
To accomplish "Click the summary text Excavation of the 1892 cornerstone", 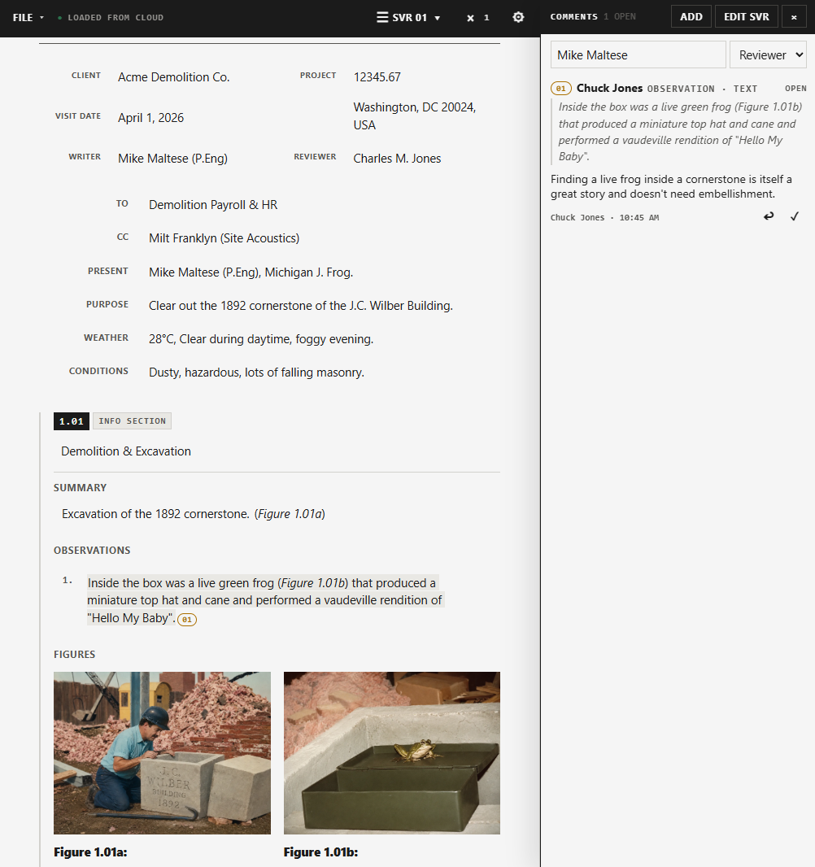I will [155, 514].
